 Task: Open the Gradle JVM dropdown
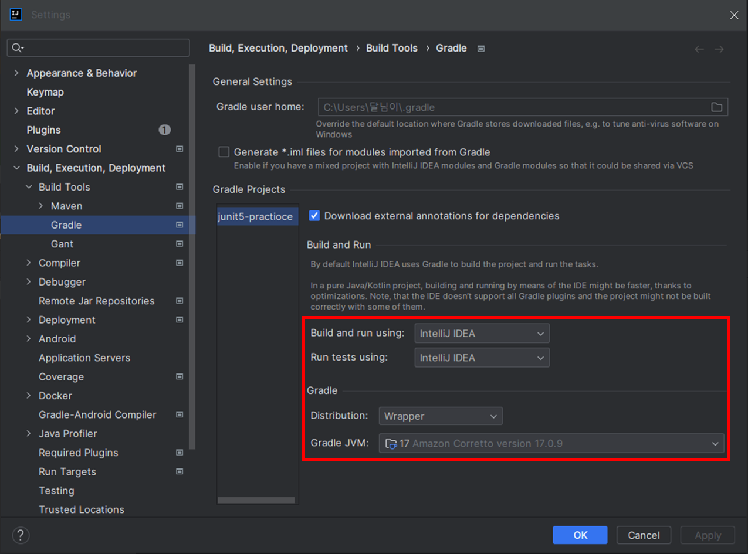[551, 444]
